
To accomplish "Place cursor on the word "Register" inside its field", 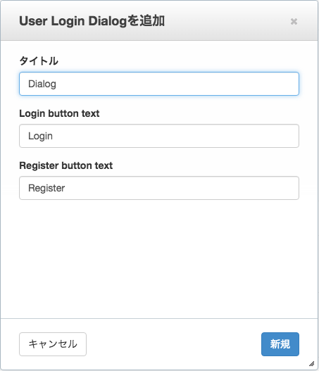I will tap(46, 188).
